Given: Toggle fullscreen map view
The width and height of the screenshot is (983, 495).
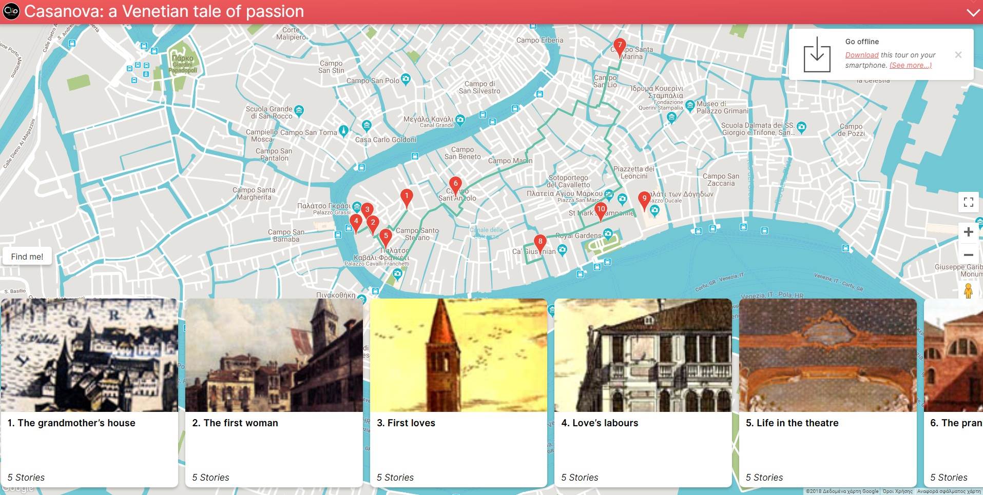Looking at the screenshot, I should click(968, 202).
